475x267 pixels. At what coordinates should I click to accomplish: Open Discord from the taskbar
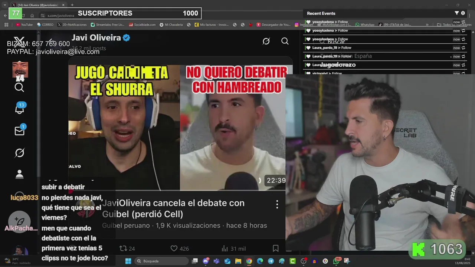pos(206,261)
